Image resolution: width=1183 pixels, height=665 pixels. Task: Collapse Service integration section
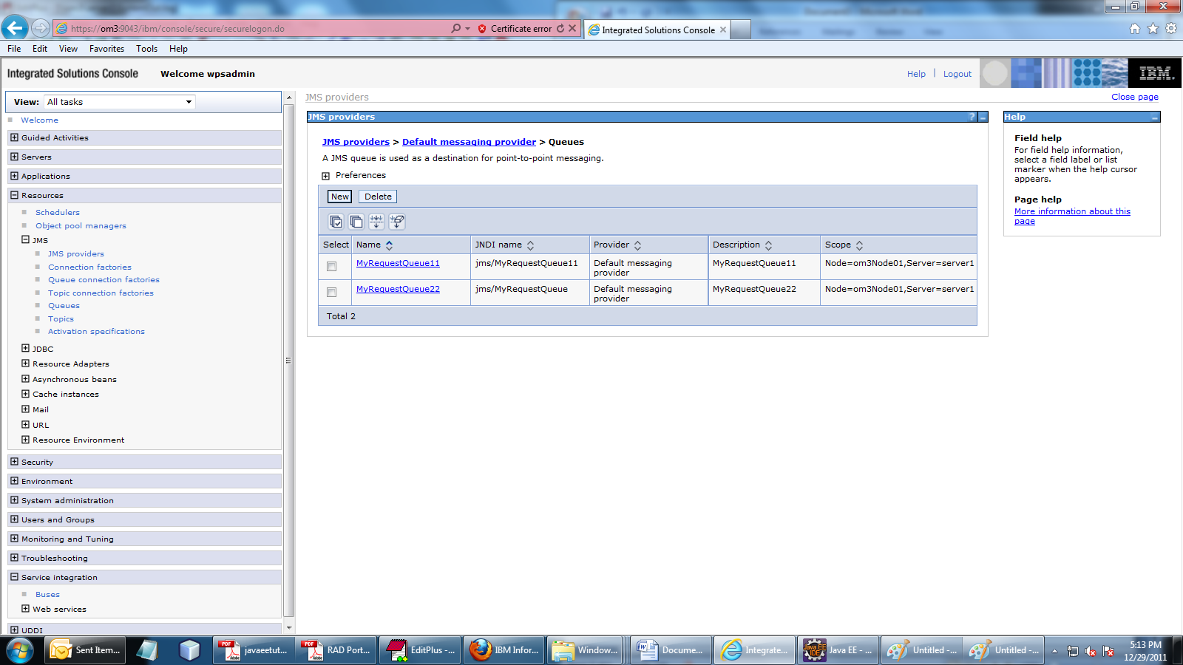click(x=14, y=577)
